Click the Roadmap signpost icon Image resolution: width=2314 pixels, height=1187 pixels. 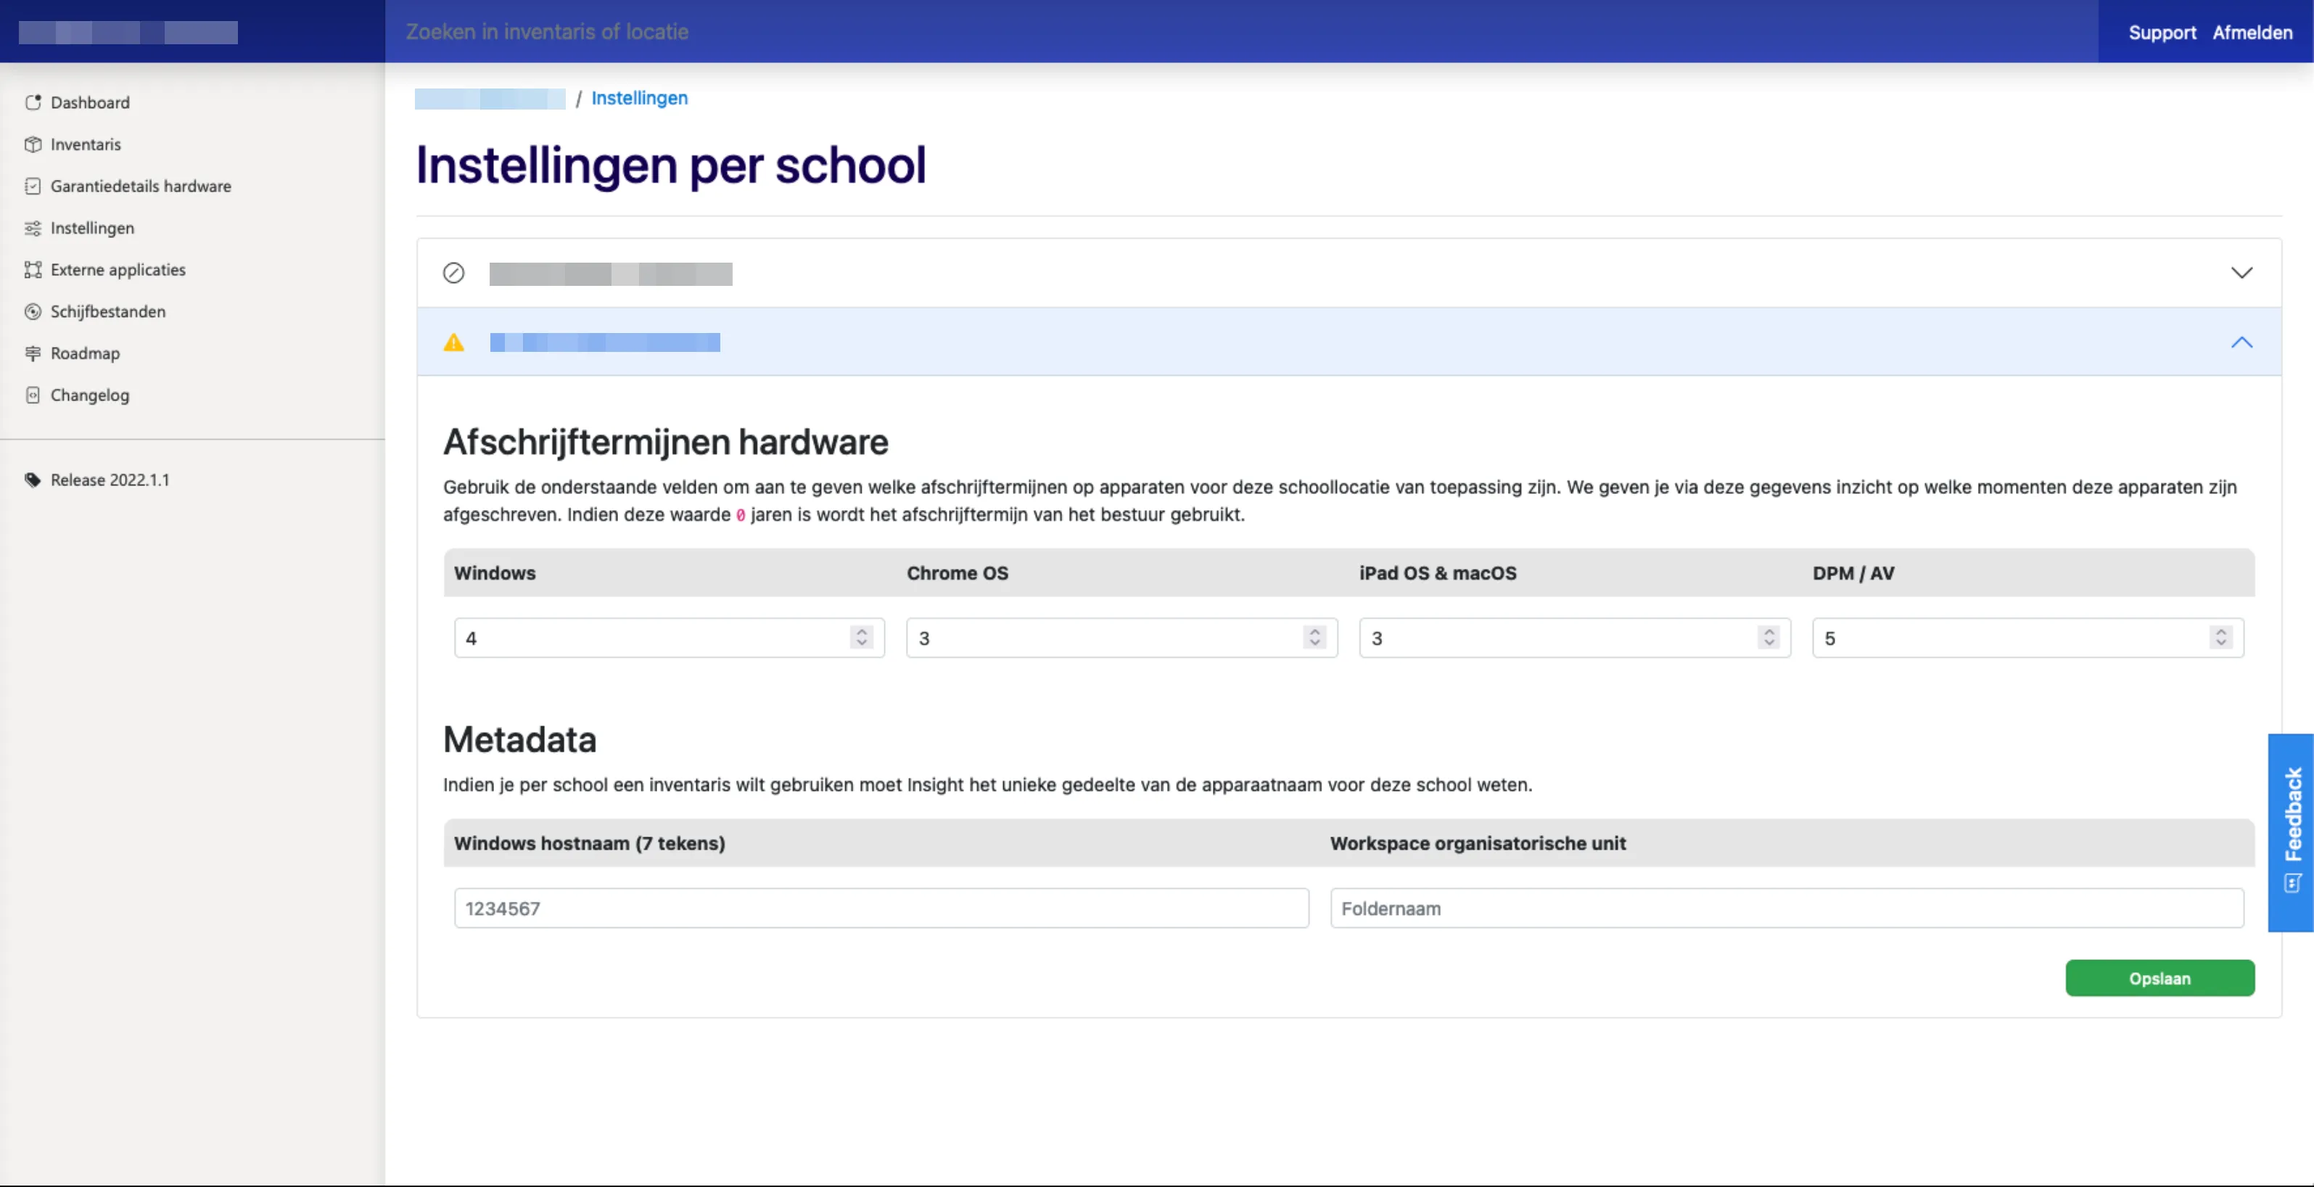pos(33,353)
